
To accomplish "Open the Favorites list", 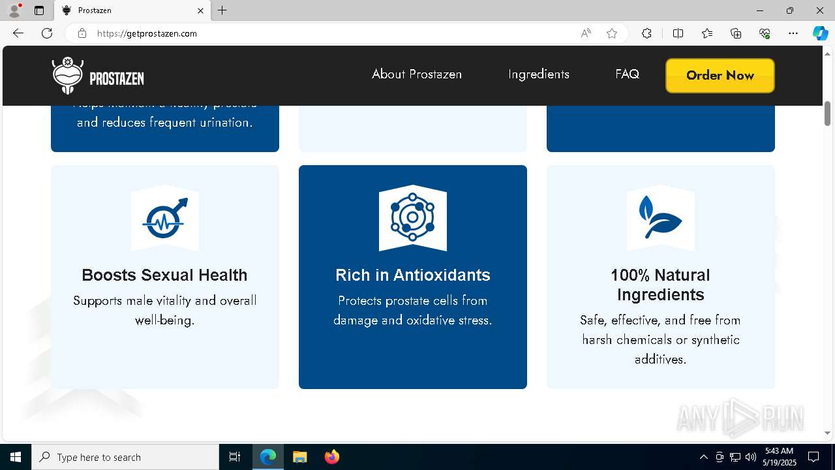I will pos(707,33).
